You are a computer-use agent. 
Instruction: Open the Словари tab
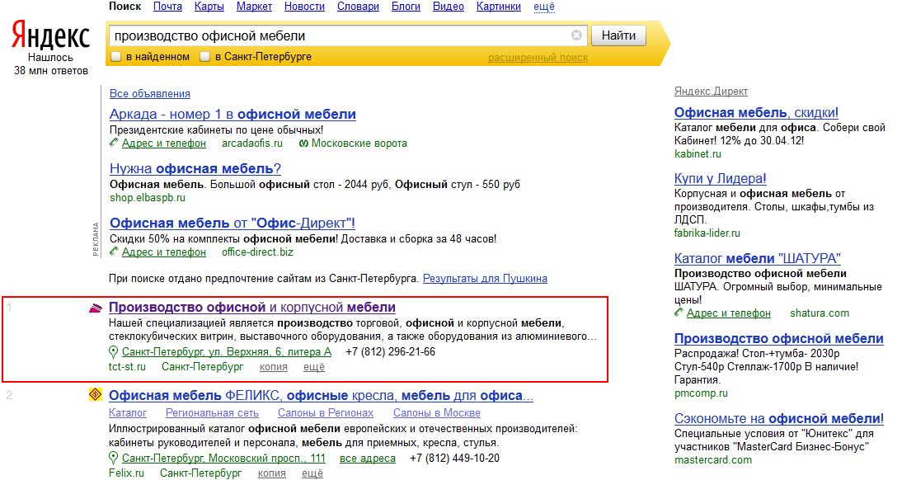coord(358,7)
